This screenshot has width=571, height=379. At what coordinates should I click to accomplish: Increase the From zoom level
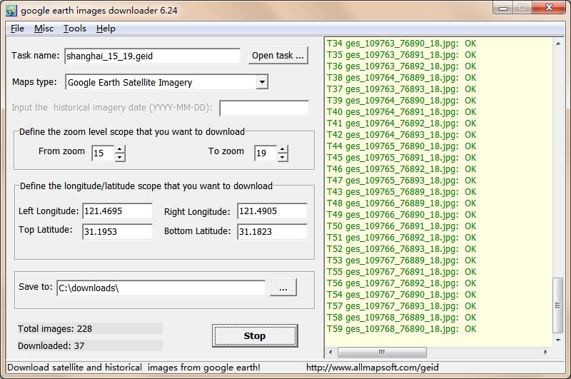point(120,149)
